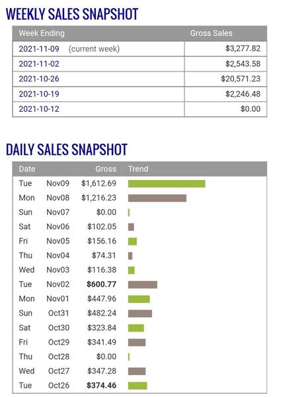Click the Trend column header
The width and height of the screenshot is (283, 397).
point(138,169)
